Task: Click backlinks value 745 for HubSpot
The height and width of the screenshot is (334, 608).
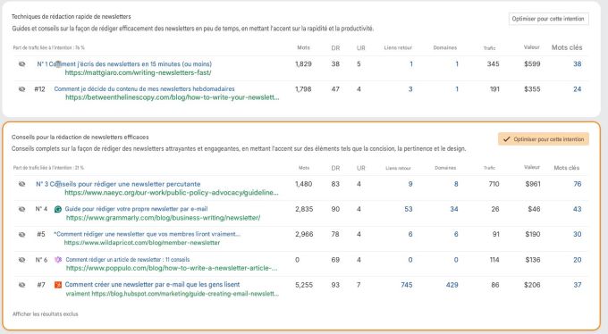Action: click(x=406, y=285)
